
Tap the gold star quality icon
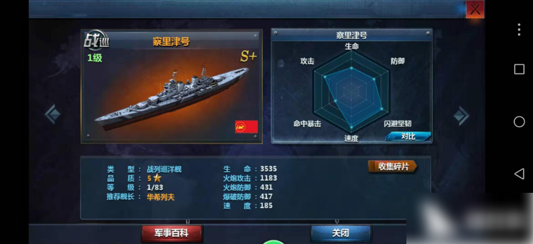[x=157, y=178]
